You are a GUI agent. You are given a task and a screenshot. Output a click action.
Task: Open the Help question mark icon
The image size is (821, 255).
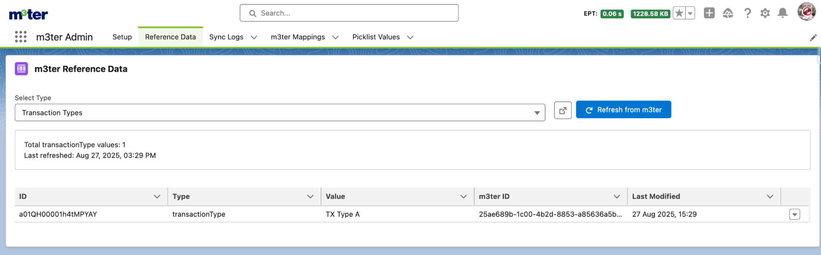747,14
